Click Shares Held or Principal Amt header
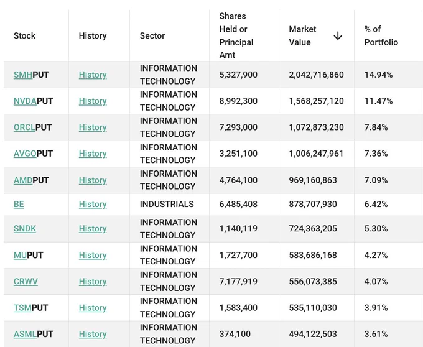The width and height of the screenshot is (423, 347). pos(236,35)
